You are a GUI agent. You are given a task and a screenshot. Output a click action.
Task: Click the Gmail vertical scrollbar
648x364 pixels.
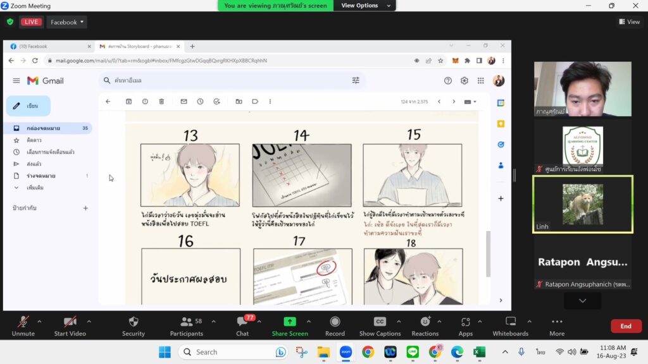tap(487, 253)
